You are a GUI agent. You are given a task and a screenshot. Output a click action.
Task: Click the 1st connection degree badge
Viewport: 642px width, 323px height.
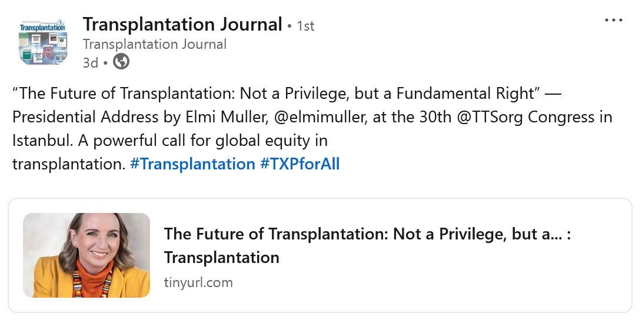pos(305,26)
